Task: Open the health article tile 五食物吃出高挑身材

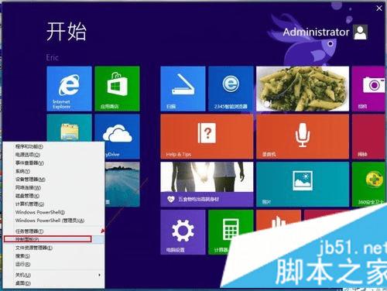Action: tap(207, 184)
